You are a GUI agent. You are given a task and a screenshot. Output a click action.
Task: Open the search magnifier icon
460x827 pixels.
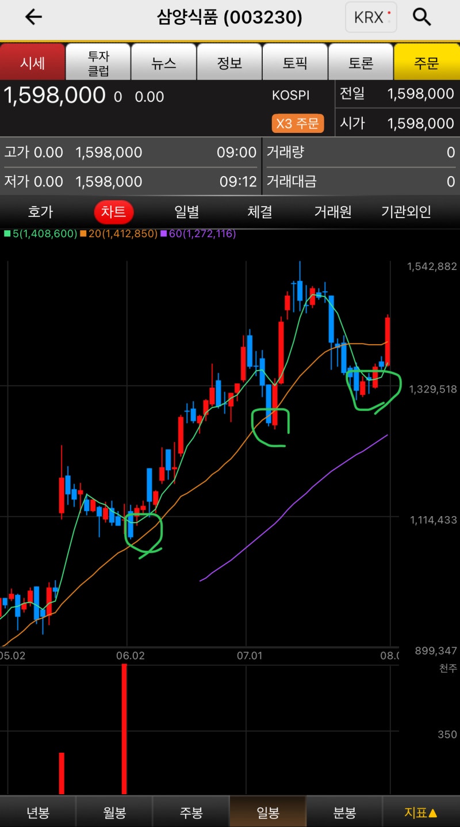(422, 17)
